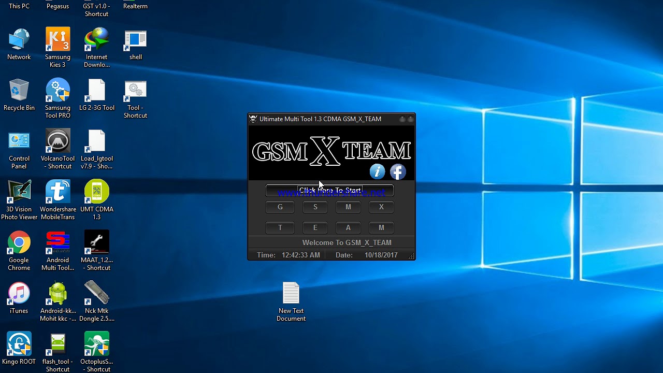Click the Realterm label
This screenshot has height=373, width=663.
(x=136, y=6)
